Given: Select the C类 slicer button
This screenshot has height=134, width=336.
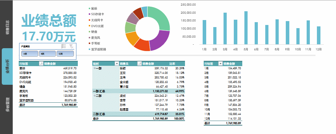Looking at the screenshot, I should (65, 54).
